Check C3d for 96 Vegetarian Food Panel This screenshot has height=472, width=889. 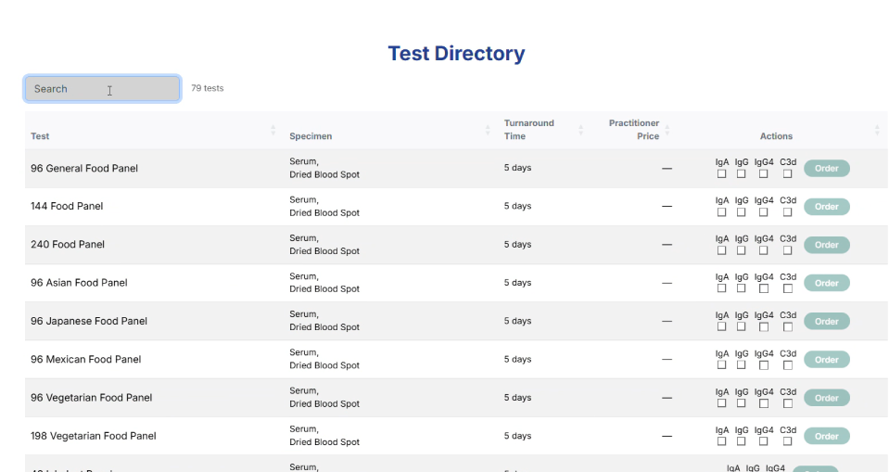788,404
